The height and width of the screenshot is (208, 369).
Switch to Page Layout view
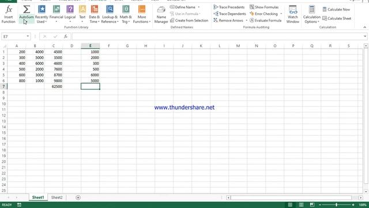click(x=301, y=205)
